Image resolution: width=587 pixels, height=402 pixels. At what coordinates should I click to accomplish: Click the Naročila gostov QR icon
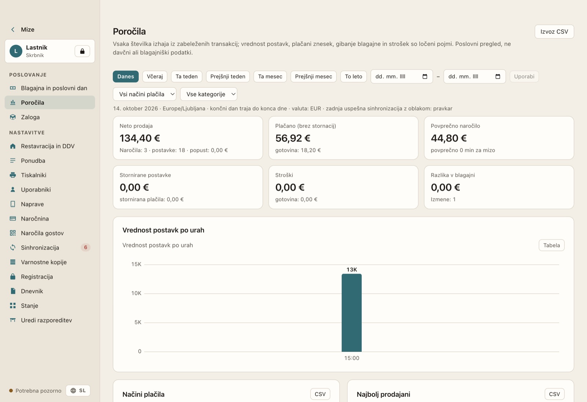[x=13, y=233]
